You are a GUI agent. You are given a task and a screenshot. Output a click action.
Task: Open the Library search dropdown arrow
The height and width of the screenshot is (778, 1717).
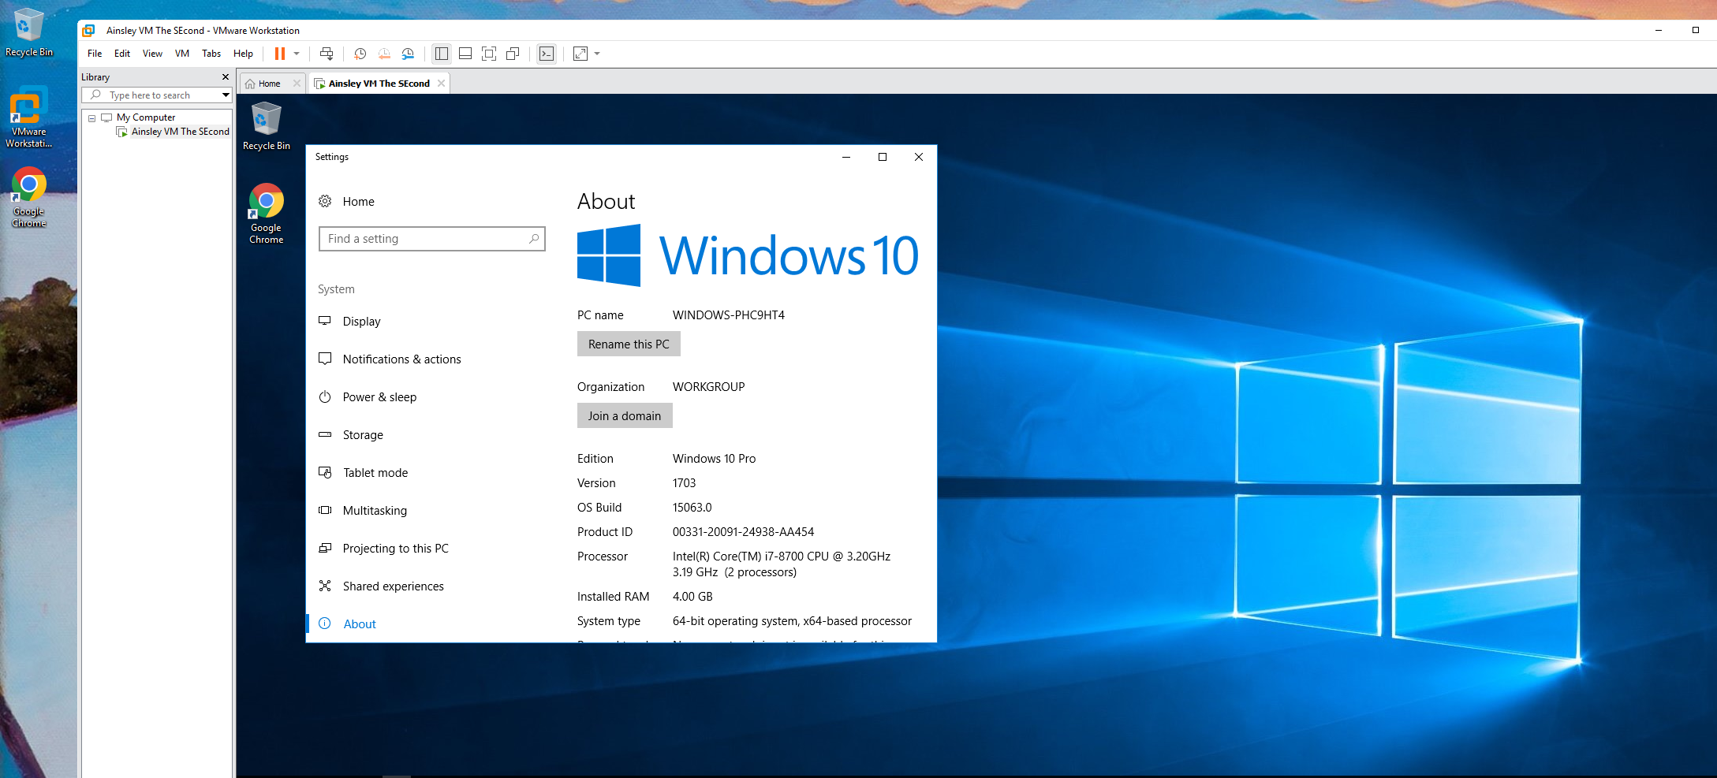pos(226,95)
